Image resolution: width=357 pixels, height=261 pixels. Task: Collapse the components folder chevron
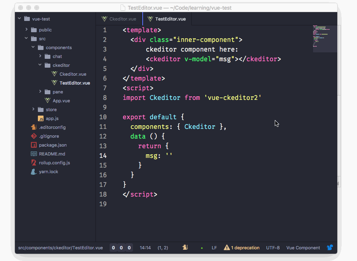33,47
